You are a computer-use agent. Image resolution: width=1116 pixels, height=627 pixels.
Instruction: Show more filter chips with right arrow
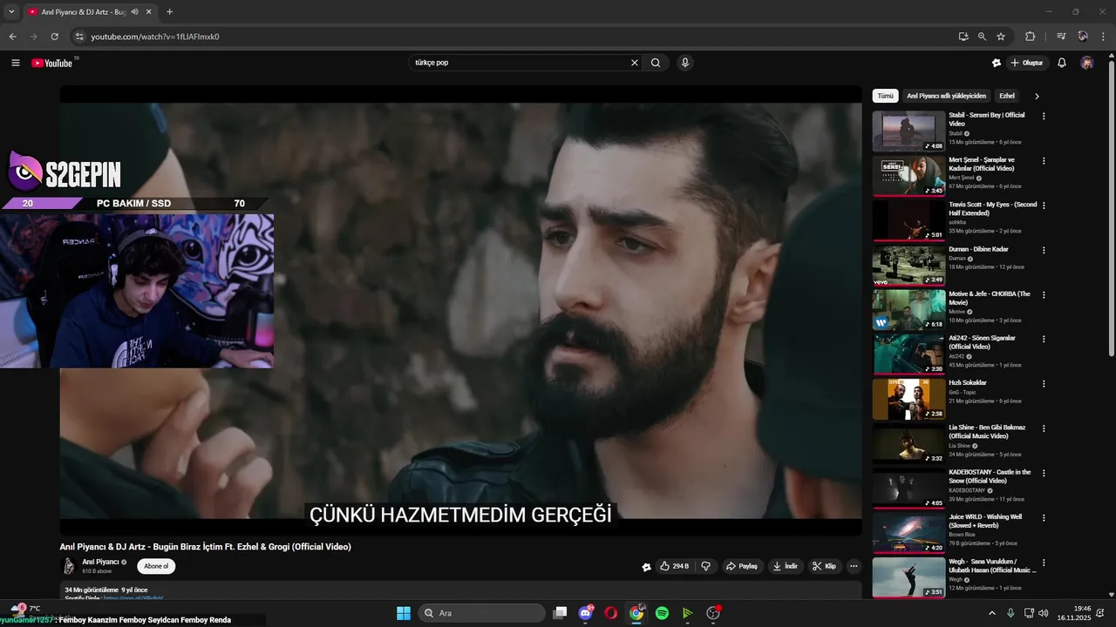click(1037, 96)
